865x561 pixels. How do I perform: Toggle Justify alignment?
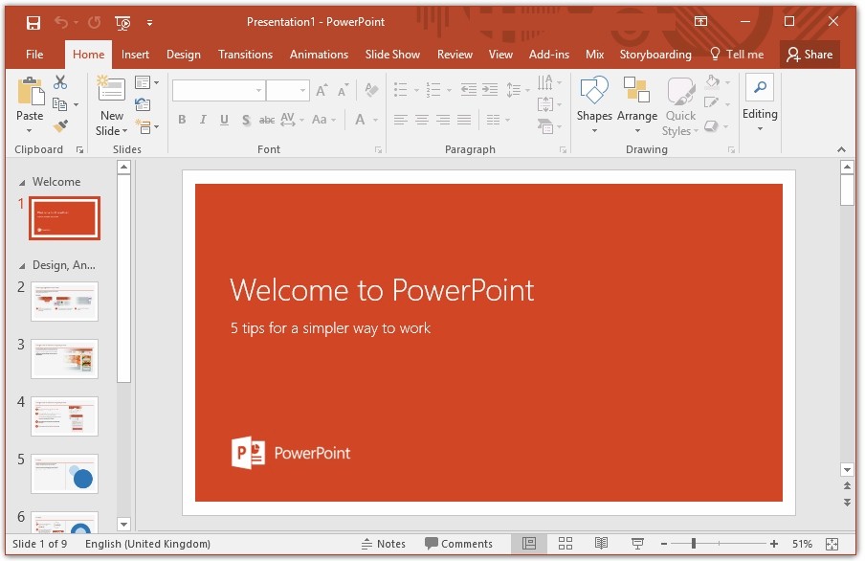[464, 120]
